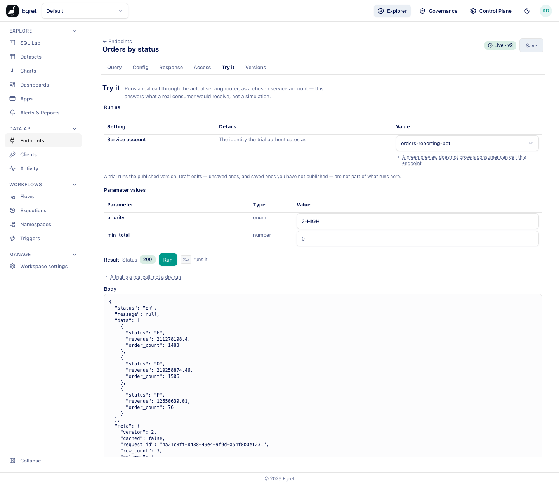The image size is (559, 485).
Task: Open the Executions history icon
Action: 12,210
